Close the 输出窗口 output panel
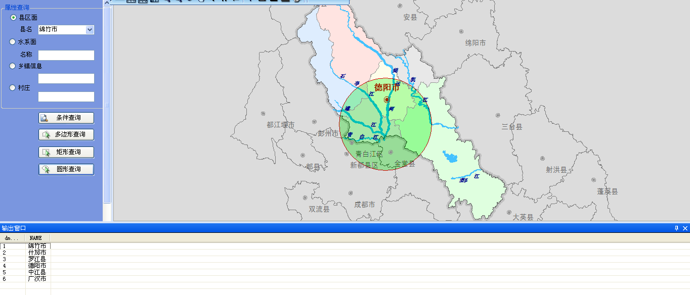The height and width of the screenshot is (295, 690). pos(685,228)
